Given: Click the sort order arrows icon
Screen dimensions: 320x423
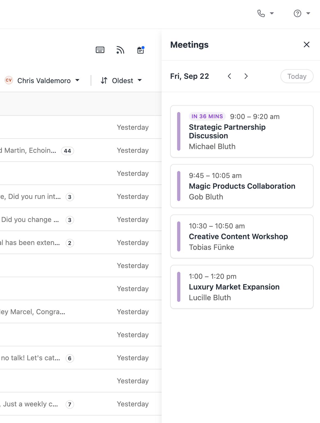Looking at the screenshot, I should [104, 80].
